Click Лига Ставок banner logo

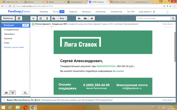pyautogui.click(x=80, y=42)
